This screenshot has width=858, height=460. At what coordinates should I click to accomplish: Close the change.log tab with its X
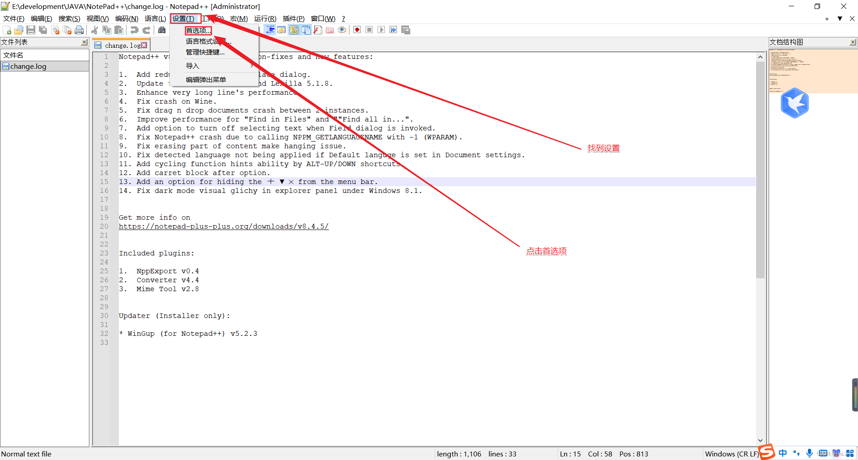click(x=144, y=45)
